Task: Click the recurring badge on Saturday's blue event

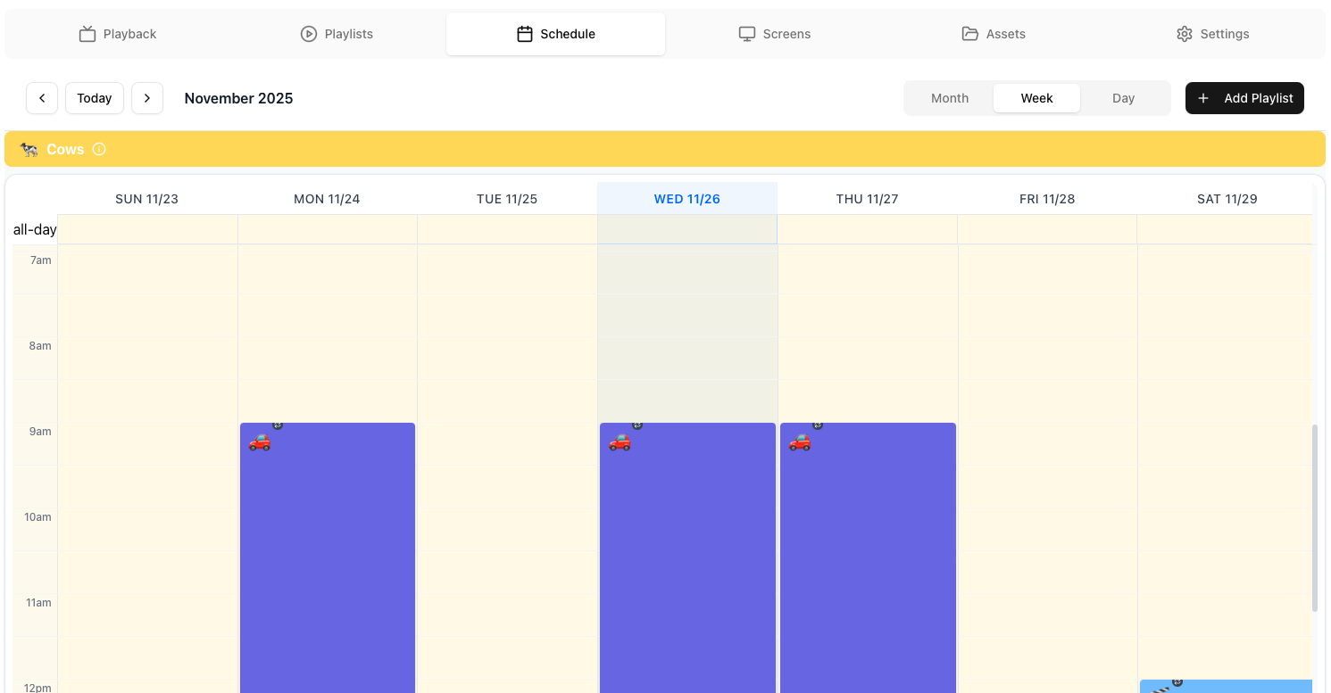Action: tap(1177, 682)
